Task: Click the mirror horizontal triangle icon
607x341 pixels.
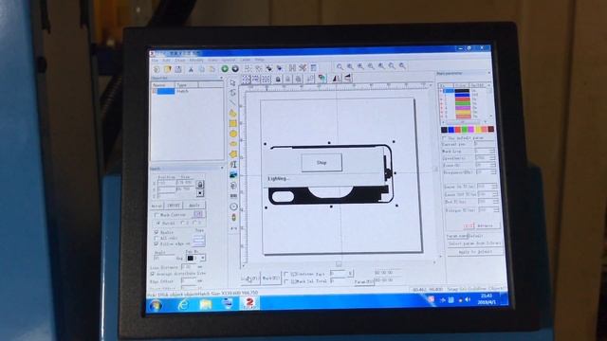Action: (337, 79)
